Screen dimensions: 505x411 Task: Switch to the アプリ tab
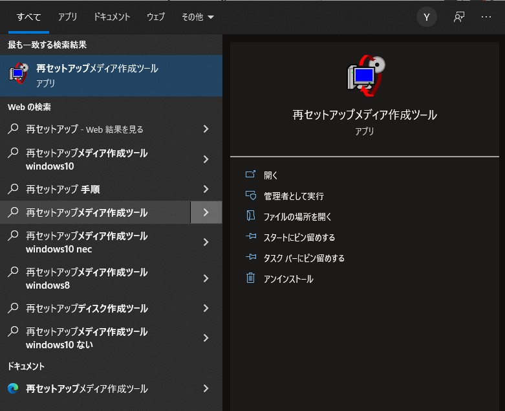click(x=67, y=17)
